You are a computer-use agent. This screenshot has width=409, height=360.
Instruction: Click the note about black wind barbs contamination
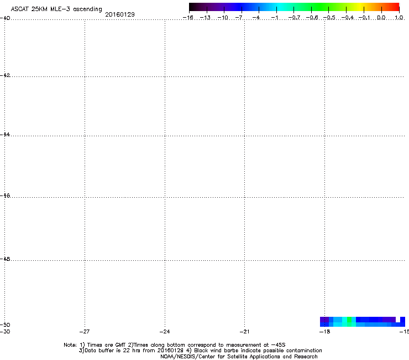tap(254, 351)
